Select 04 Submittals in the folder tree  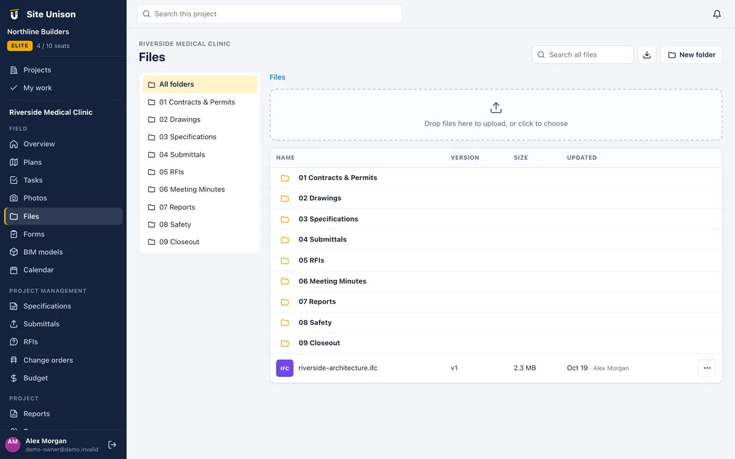[200, 154]
